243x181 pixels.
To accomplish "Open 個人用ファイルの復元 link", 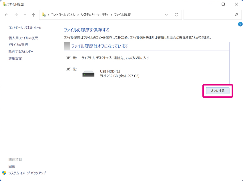I will coord(23,38).
